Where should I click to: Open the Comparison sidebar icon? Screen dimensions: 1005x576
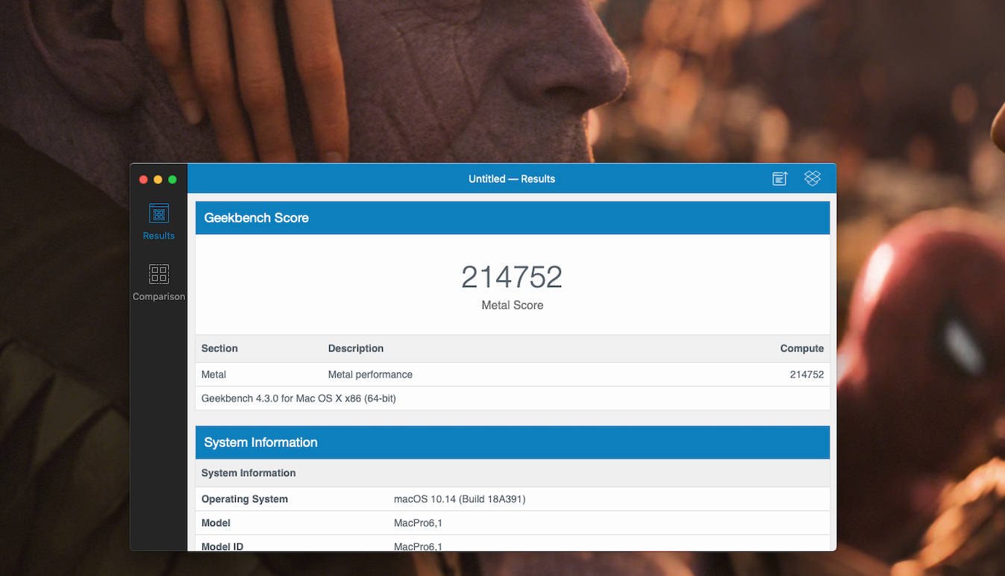[159, 274]
